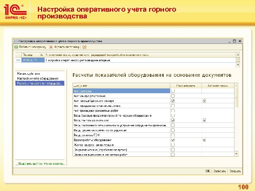The width and height of the screenshot is (255, 191).
Task: Click the row marker icon beside 01.01.2011
Action: [18, 60]
